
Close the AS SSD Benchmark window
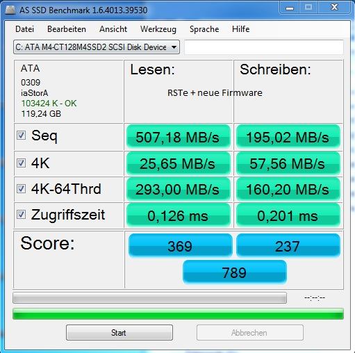[334, 8]
